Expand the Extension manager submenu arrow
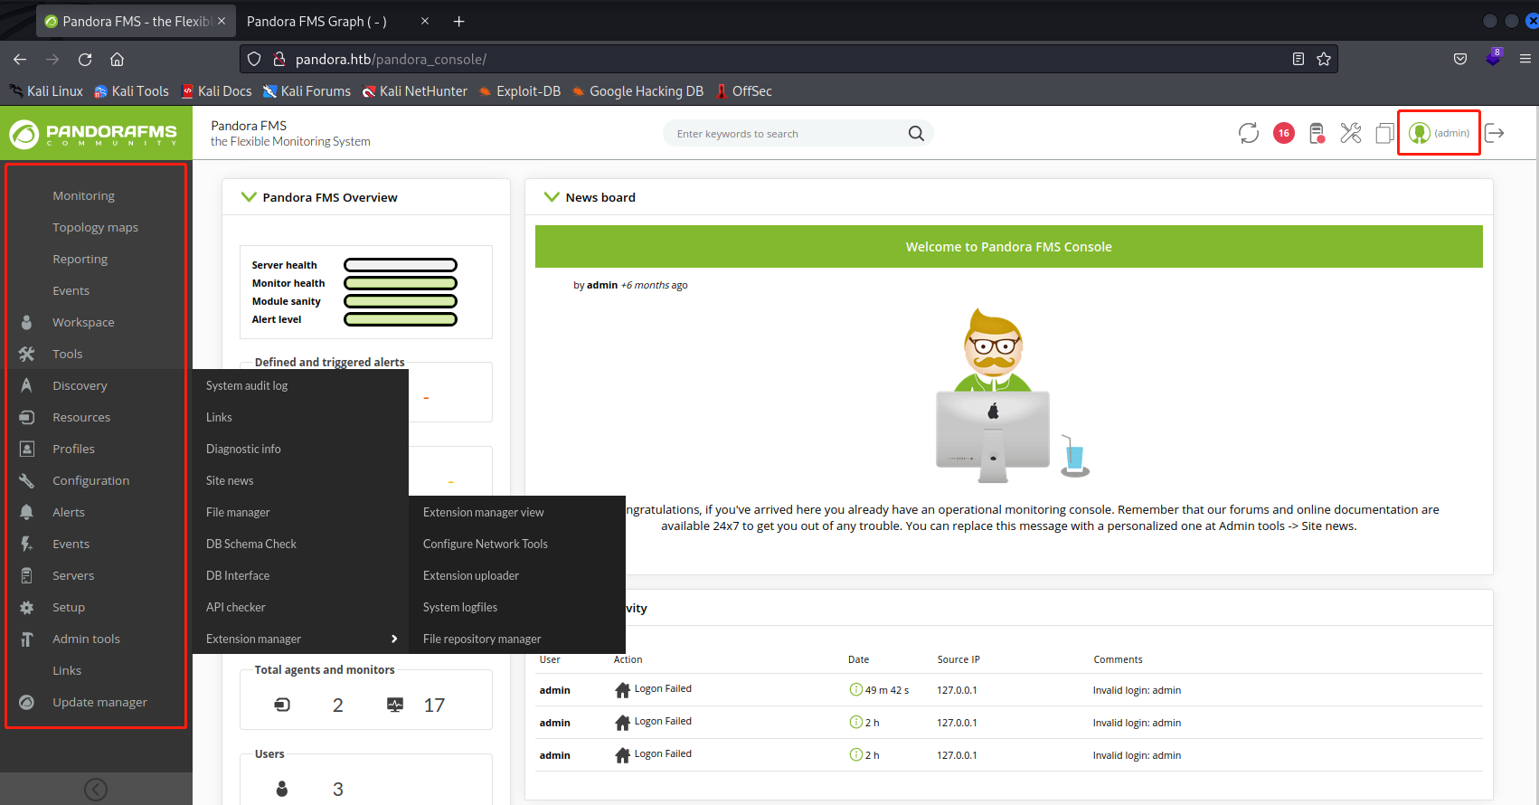This screenshot has height=805, width=1539. pyautogui.click(x=394, y=639)
